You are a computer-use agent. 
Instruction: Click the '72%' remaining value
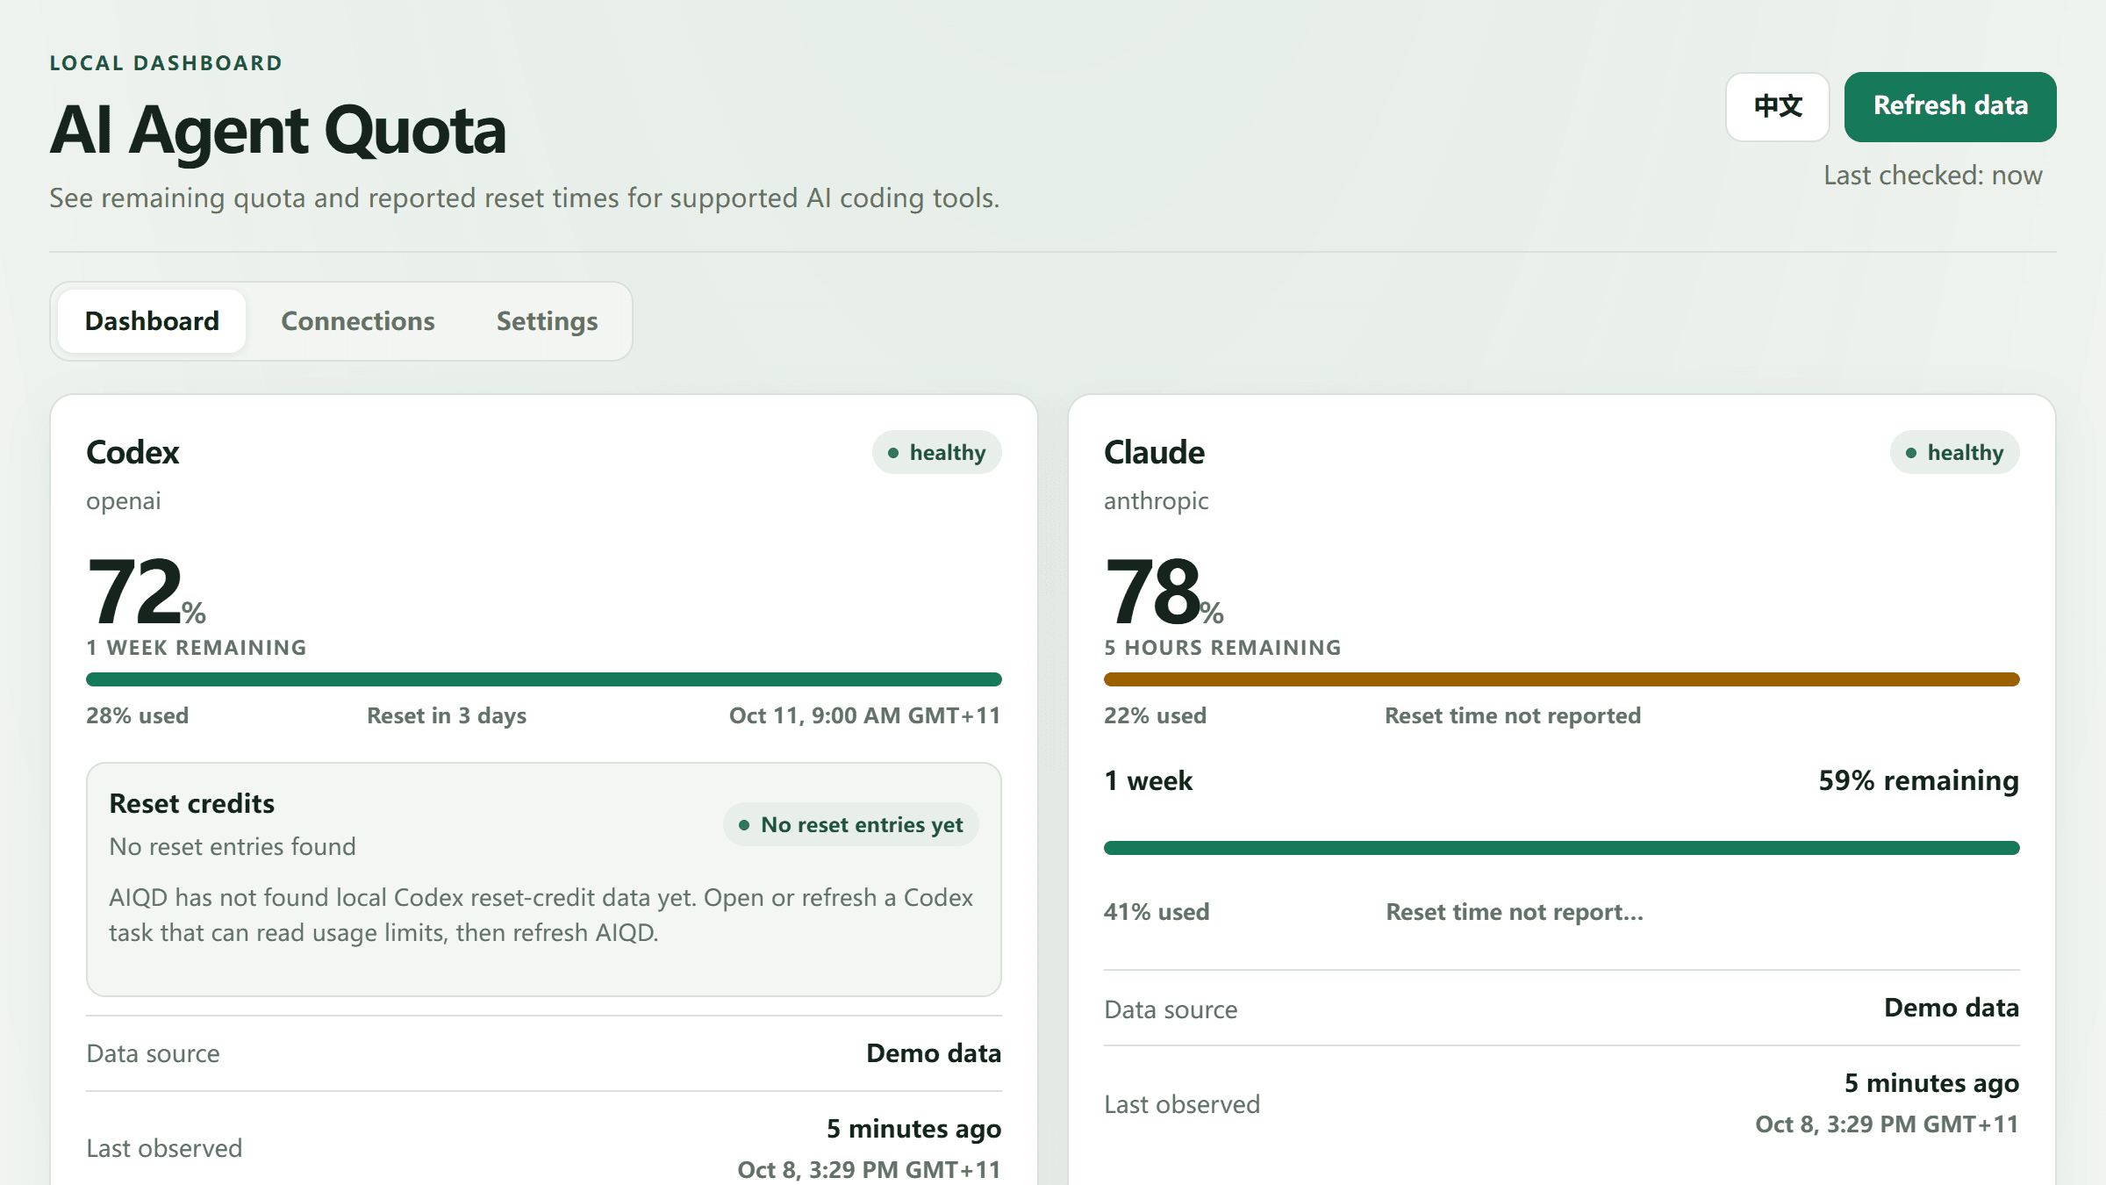click(146, 591)
